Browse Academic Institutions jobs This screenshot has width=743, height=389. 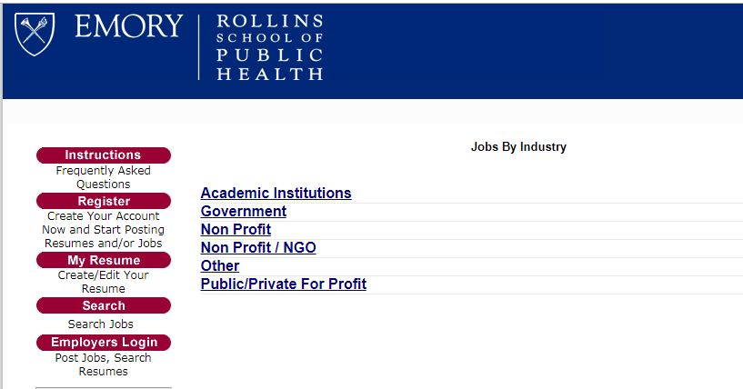tap(276, 193)
